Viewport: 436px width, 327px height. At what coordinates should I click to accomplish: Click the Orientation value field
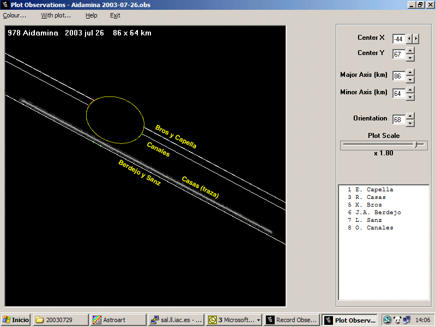tap(399, 119)
